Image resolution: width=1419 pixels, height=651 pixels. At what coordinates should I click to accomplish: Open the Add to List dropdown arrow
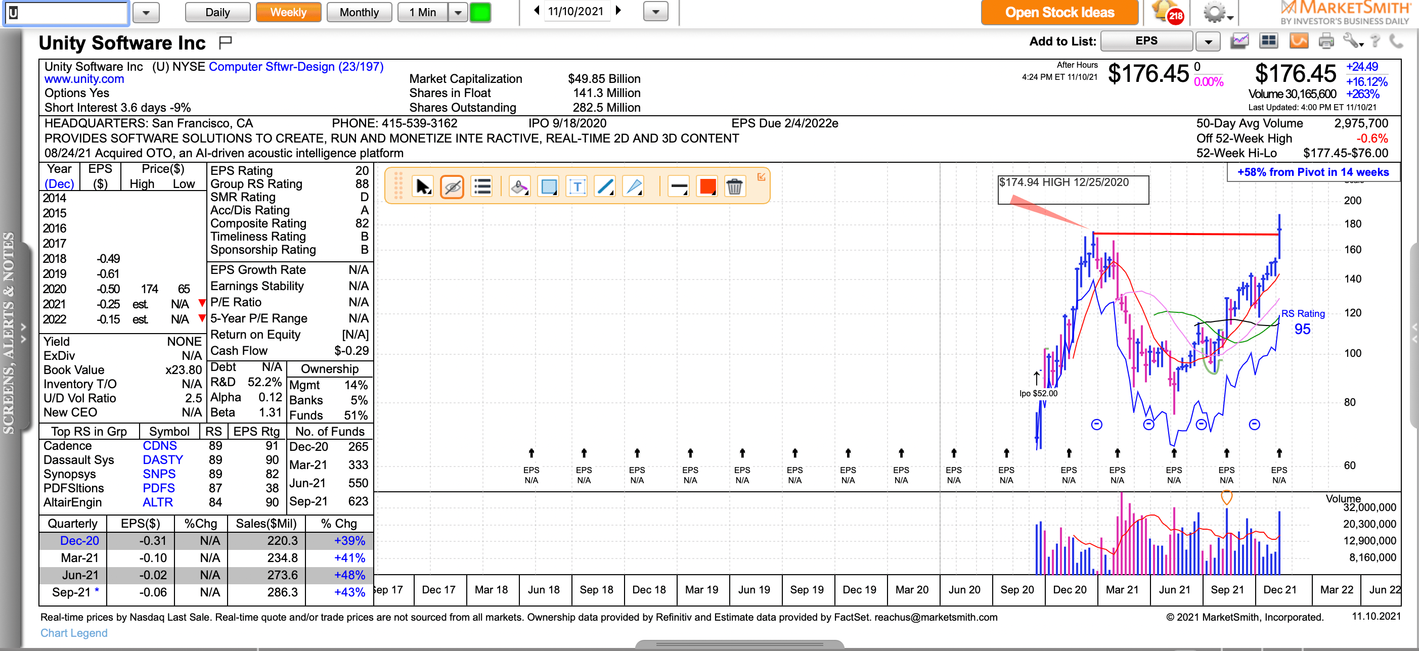click(x=1208, y=41)
